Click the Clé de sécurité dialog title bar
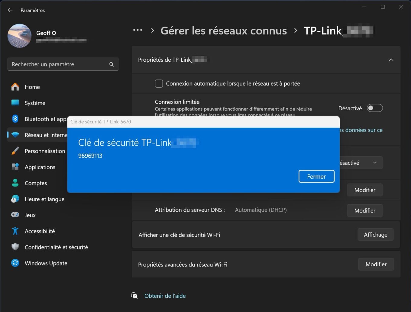This screenshot has height=312, width=411. 203,122
